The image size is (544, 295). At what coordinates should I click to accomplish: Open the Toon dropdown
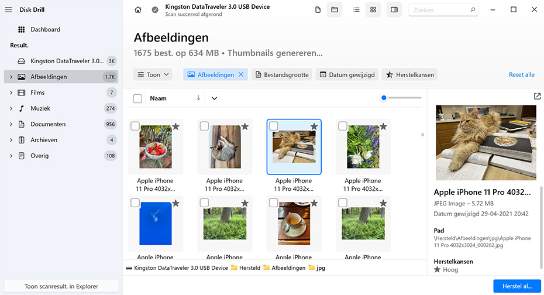coord(153,75)
